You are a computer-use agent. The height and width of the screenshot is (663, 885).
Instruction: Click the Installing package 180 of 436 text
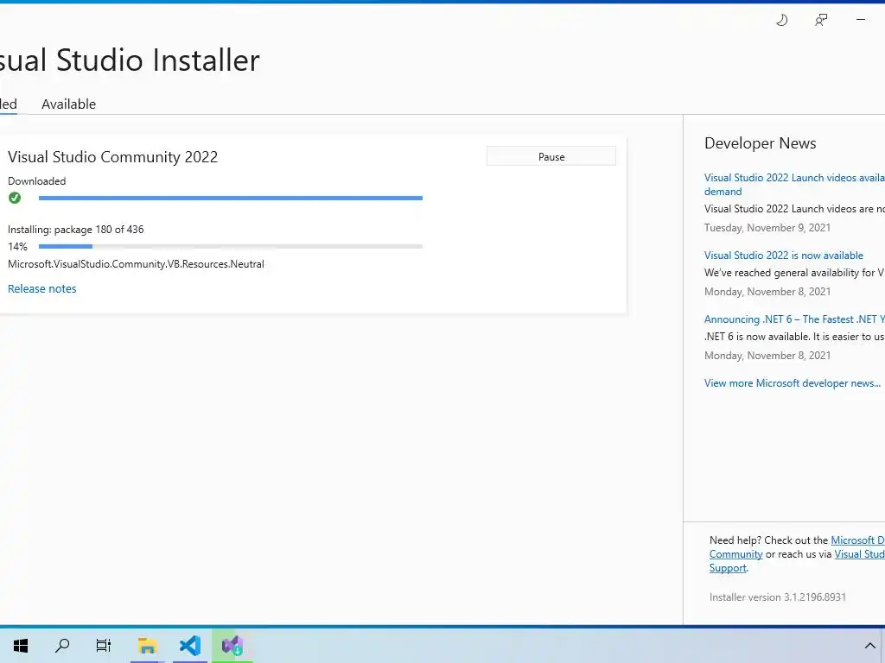point(76,230)
